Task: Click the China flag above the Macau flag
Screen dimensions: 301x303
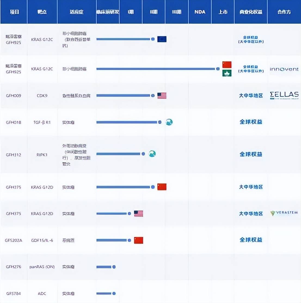Action: pos(227,65)
